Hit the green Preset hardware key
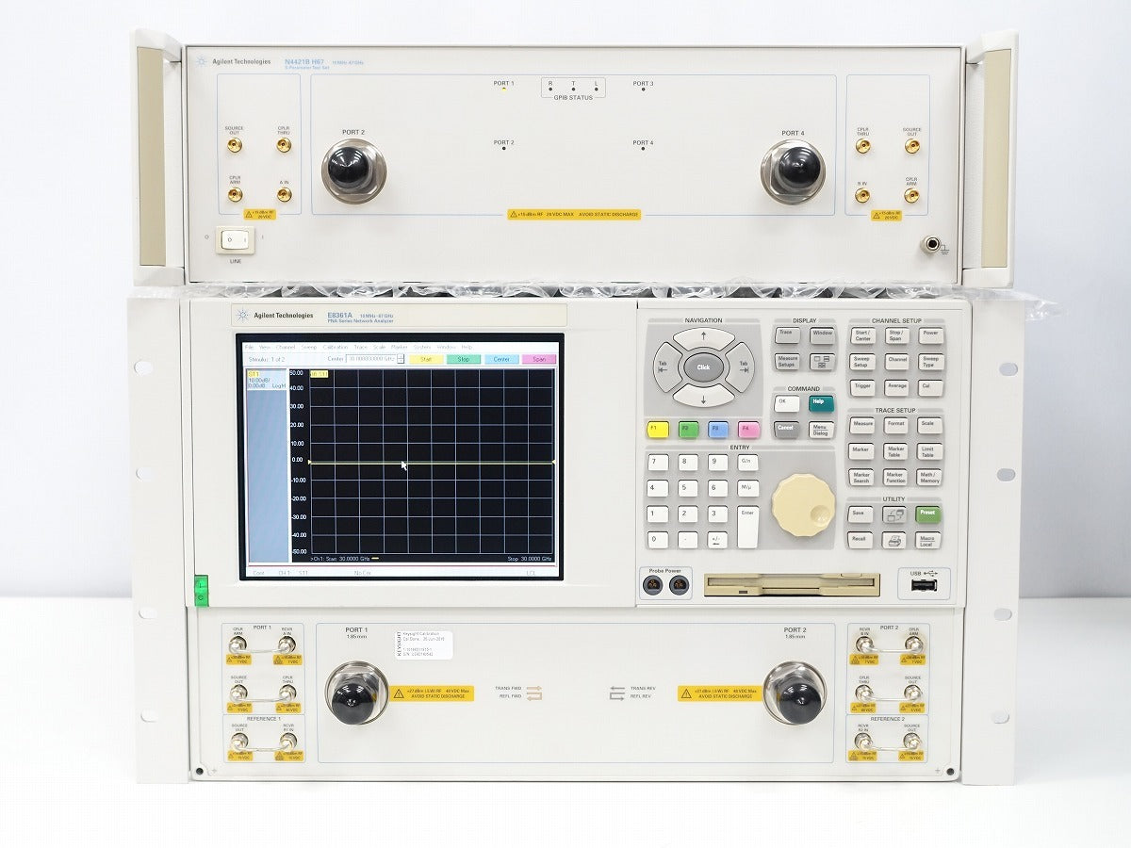 (928, 514)
